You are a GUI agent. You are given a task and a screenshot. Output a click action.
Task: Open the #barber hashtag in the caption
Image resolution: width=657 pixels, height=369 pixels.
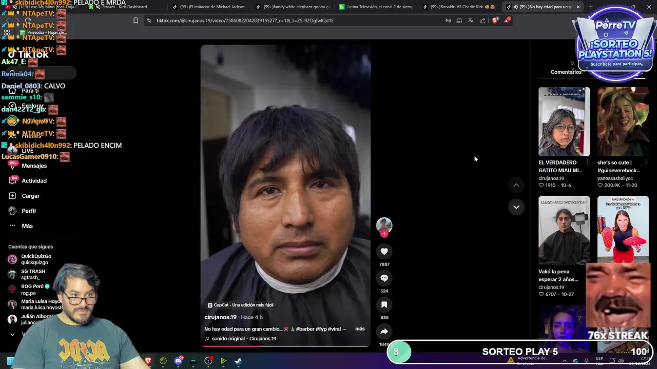pos(305,329)
